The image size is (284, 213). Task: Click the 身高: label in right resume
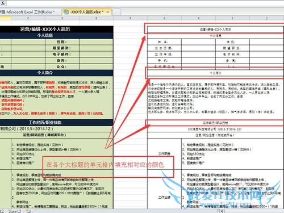232,61
